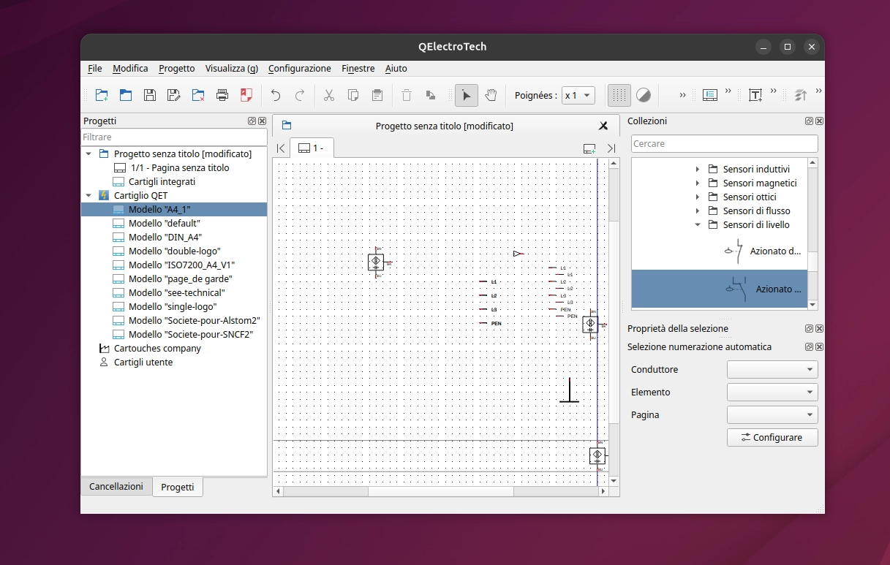The image size is (890, 565).
Task: Click the Cercare search field
Action: pos(724,143)
